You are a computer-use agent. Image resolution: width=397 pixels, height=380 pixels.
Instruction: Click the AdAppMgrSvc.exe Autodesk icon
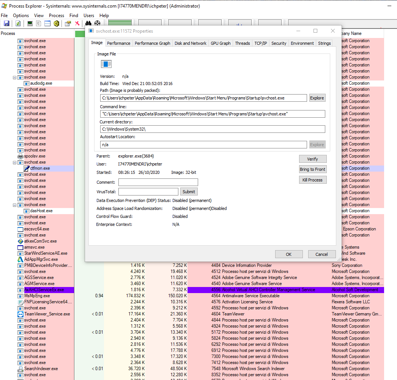(x=20, y=260)
